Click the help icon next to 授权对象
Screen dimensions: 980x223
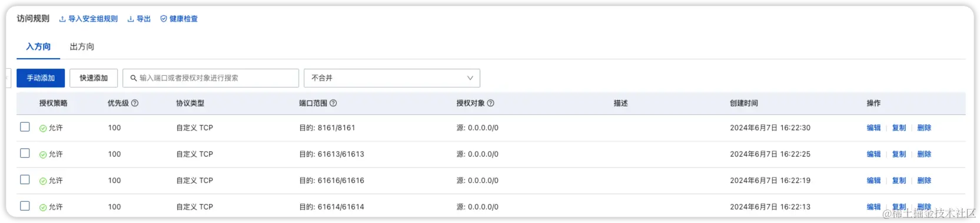[491, 103]
